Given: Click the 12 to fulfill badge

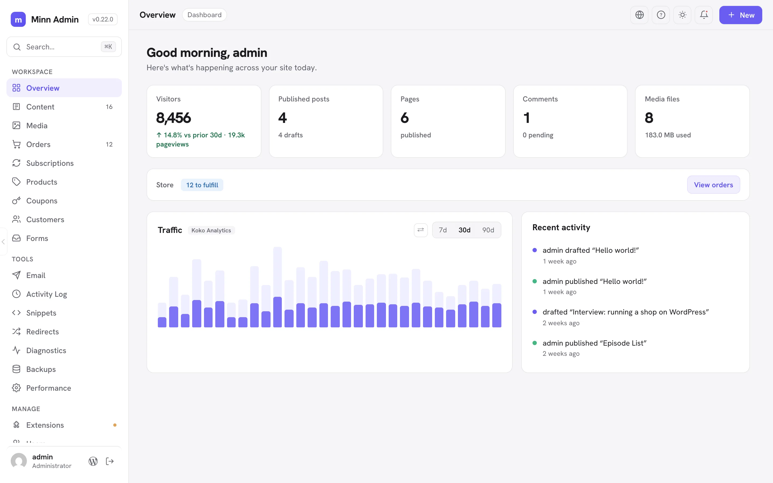Looking at the screenshot, I should [x=202, y=185].
